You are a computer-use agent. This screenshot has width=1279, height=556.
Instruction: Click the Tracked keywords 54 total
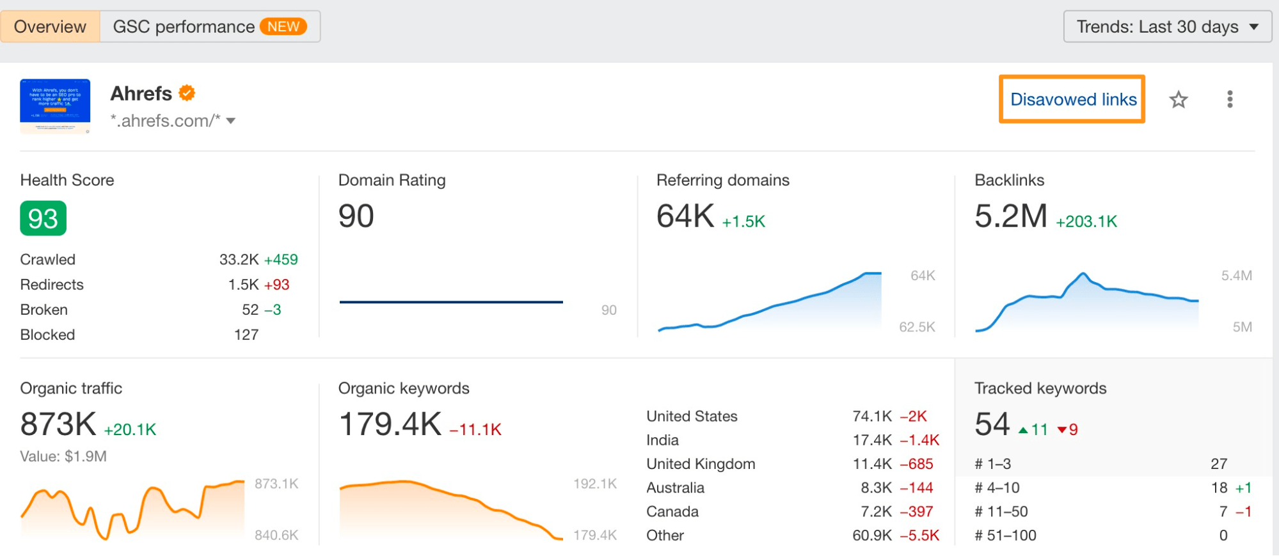click(x=992, y=424)
